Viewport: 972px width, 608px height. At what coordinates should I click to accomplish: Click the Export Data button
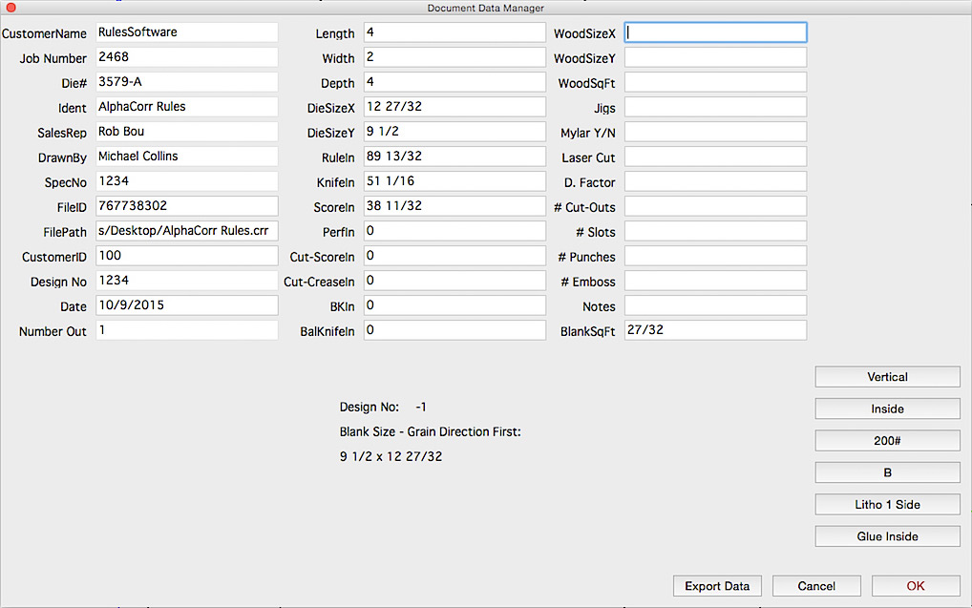click(x=717, y=586)
